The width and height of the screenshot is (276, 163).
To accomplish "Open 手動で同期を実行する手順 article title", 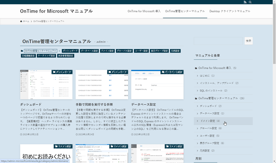I will [x=94, y=104].
